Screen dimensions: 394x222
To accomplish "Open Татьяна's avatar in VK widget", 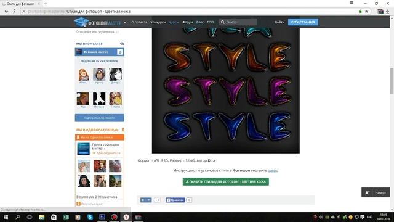I will (x=116, y=99).
